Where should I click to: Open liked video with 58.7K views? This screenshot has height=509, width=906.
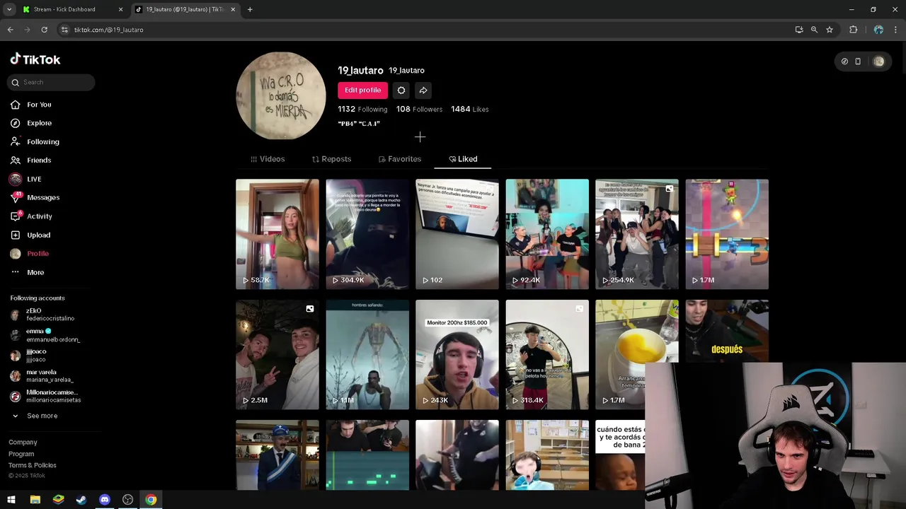pos(277,234)
